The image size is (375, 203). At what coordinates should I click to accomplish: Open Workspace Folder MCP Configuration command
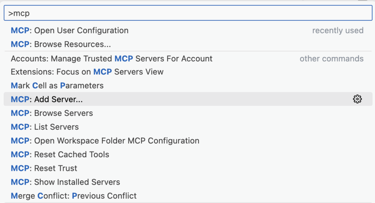(105, 141)
